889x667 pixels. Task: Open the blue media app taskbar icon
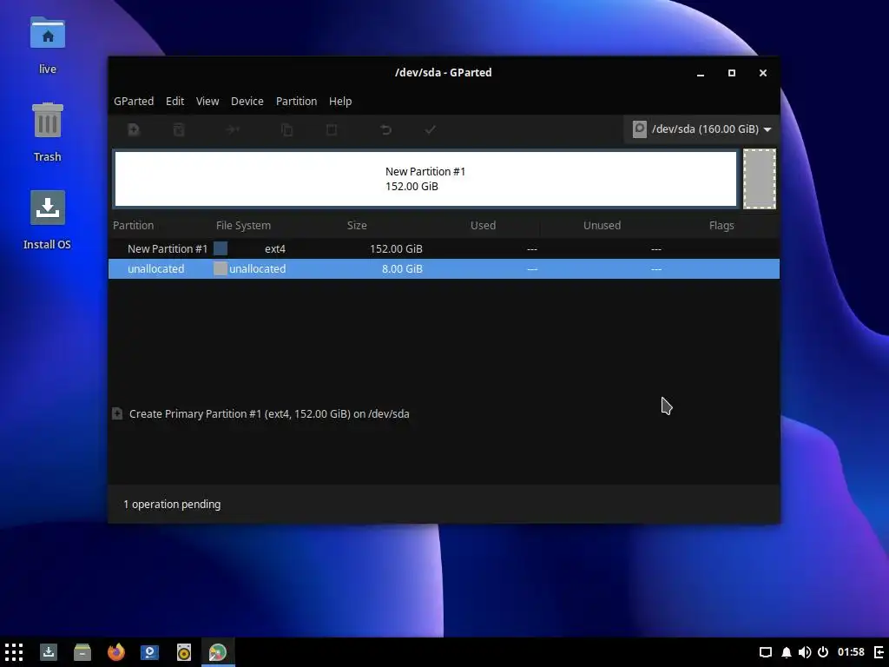[x=149, y=652]
